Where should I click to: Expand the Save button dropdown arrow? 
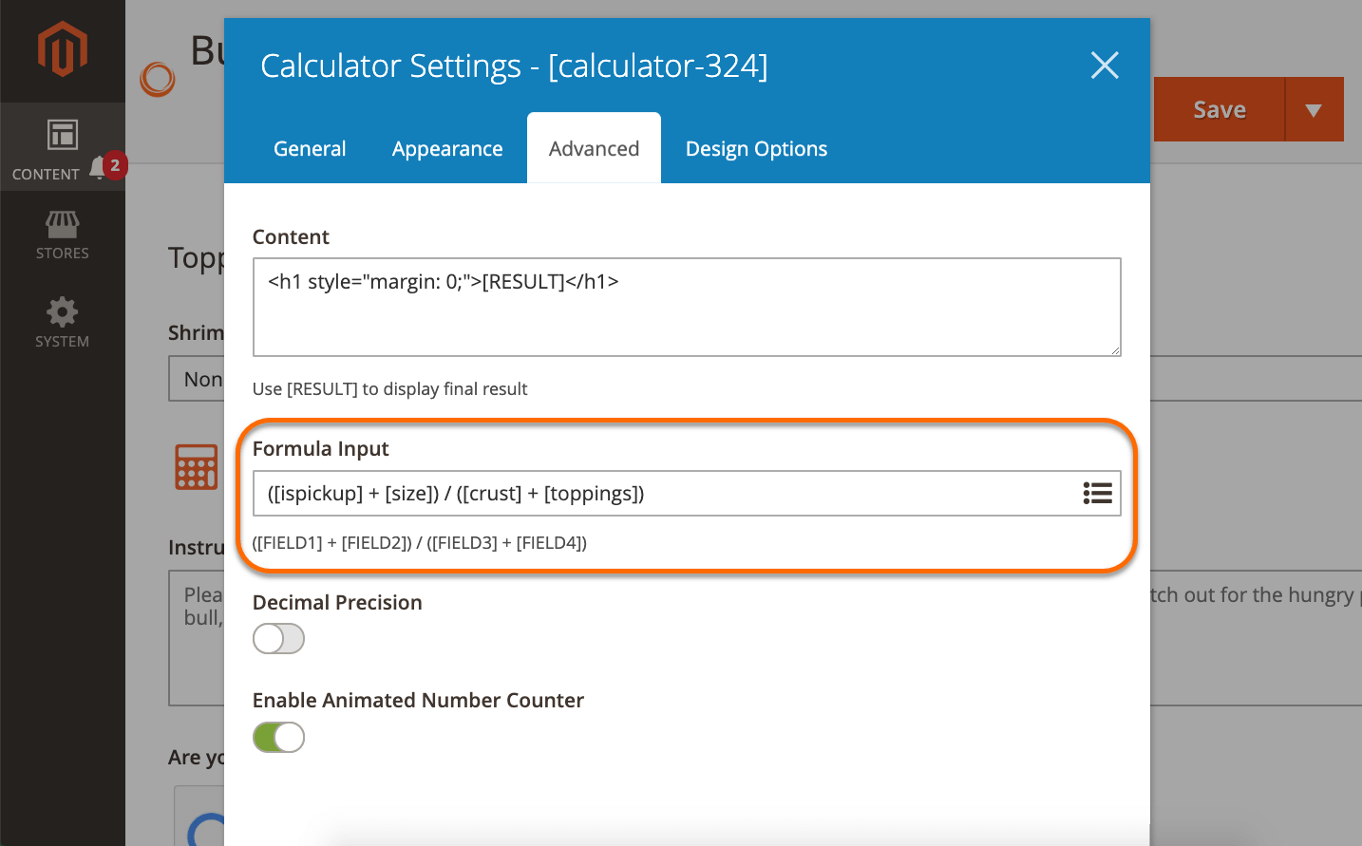(x=1314, y=109)
